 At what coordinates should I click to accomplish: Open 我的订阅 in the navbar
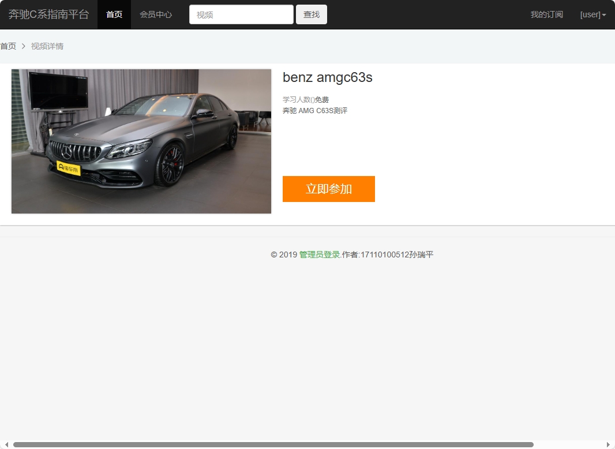547,14
